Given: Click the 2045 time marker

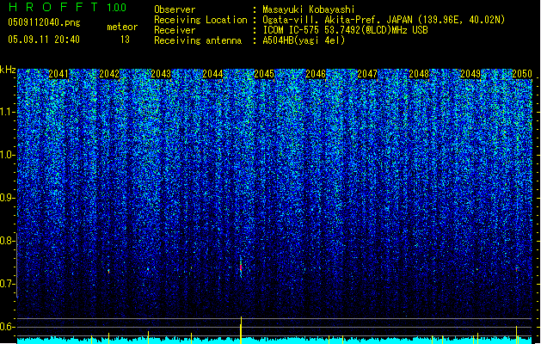Looking at the screenshot, I should click(264, 74).
